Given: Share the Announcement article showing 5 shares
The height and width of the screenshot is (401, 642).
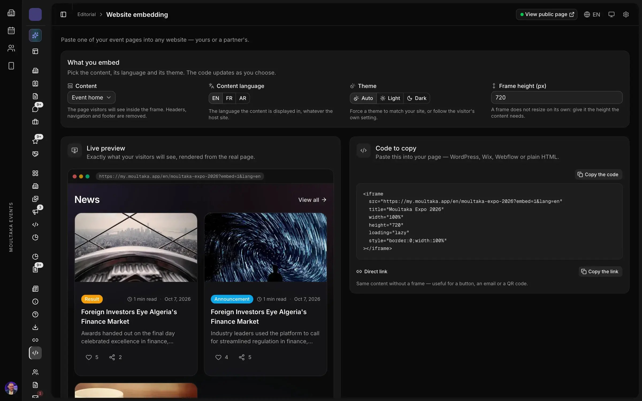Looking at the screenshot, I should [245, 357].
